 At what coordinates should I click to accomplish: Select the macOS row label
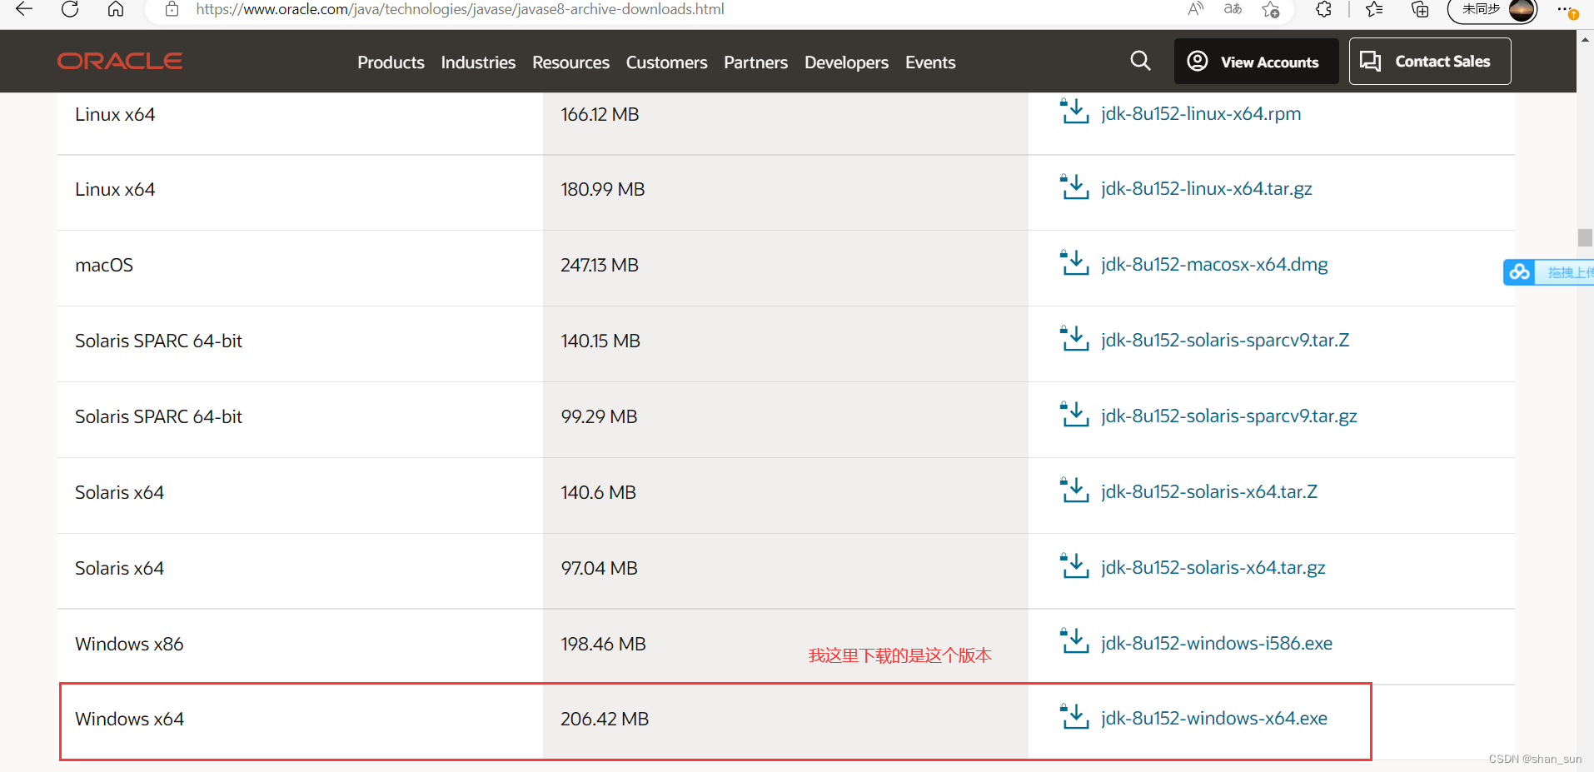(104, 265)
